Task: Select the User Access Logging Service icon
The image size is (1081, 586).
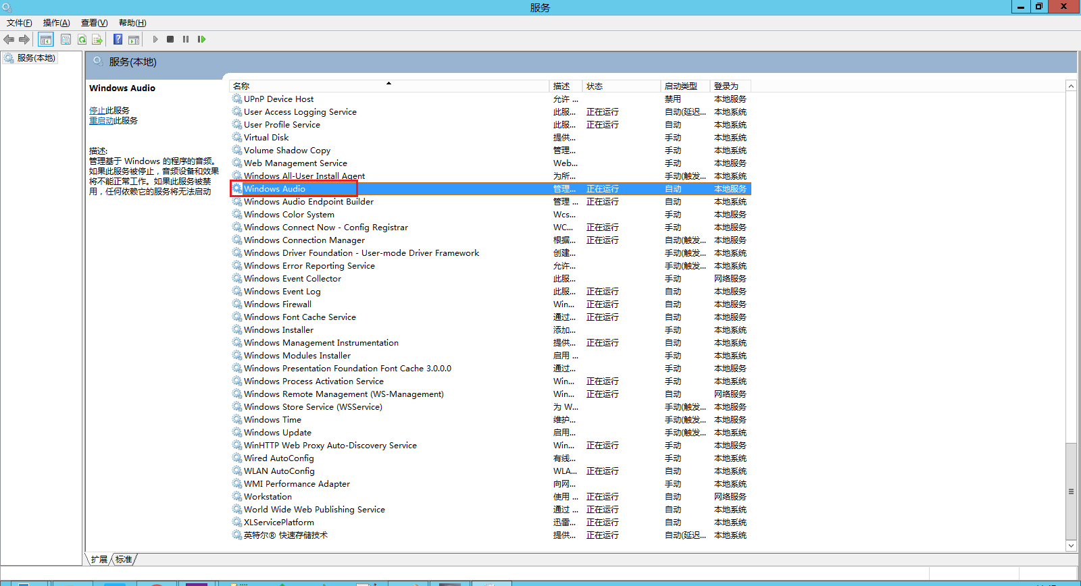Action: [x=237, y=111]
